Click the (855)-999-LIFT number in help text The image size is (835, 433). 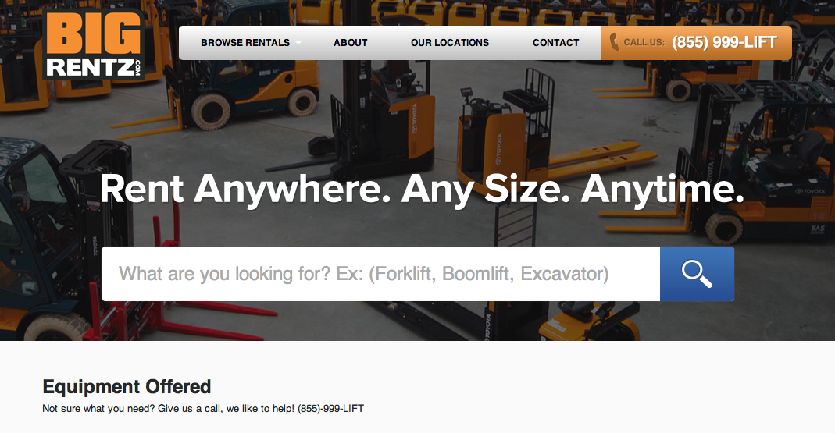pos(330,409)
